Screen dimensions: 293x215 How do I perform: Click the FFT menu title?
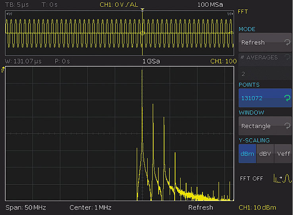click(243, 12)
